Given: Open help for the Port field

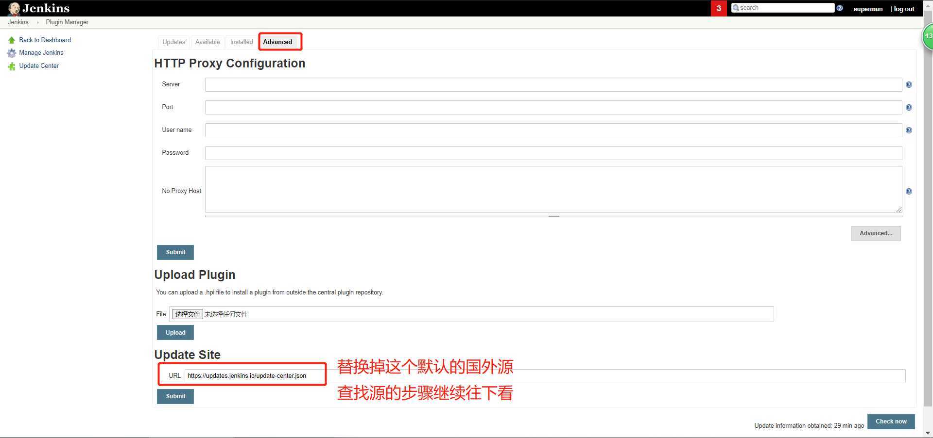Looking at the screenshot, I should (909, 108).
